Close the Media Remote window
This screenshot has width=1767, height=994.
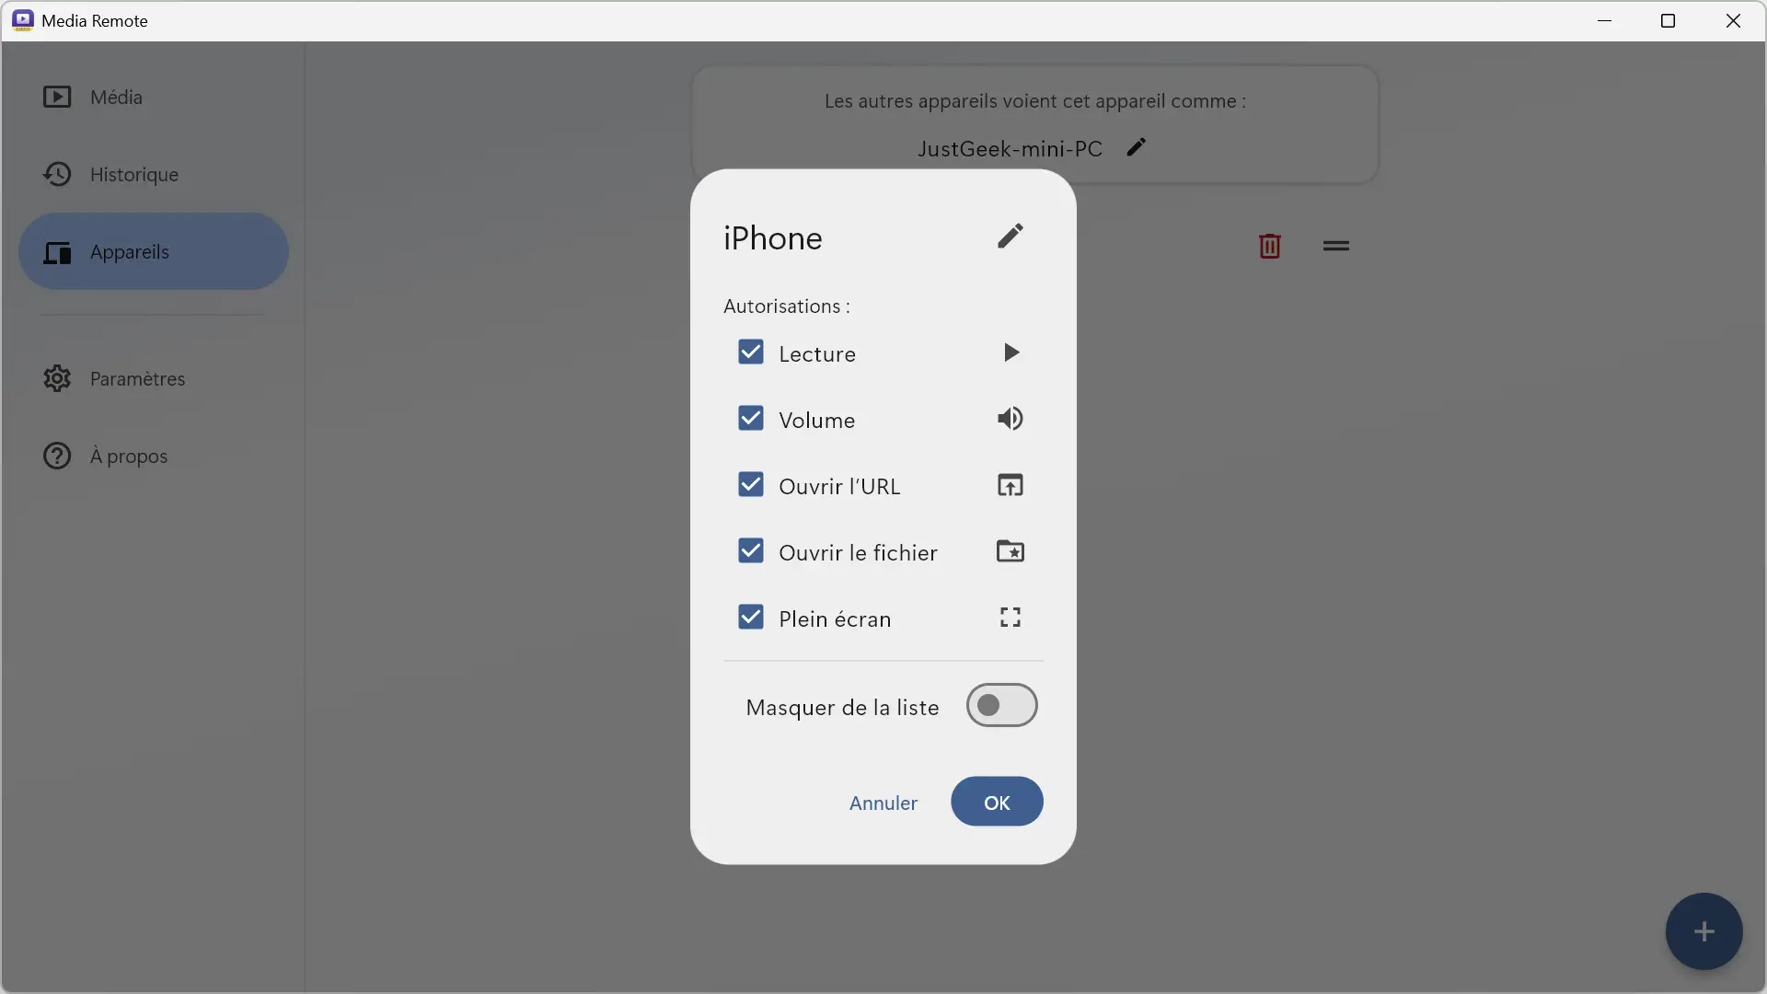click(x=1733, y=20)
